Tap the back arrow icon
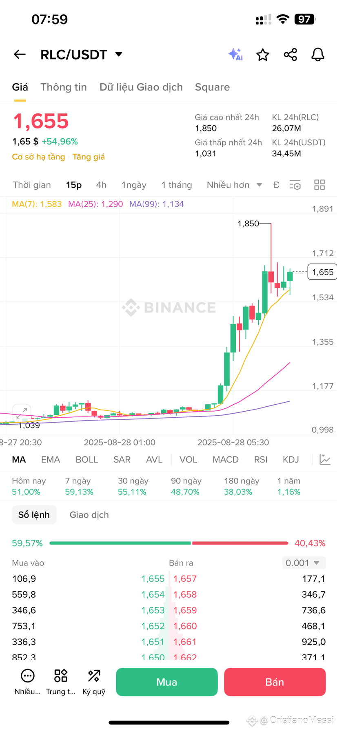Screen dimensions: 337x731 20,54
